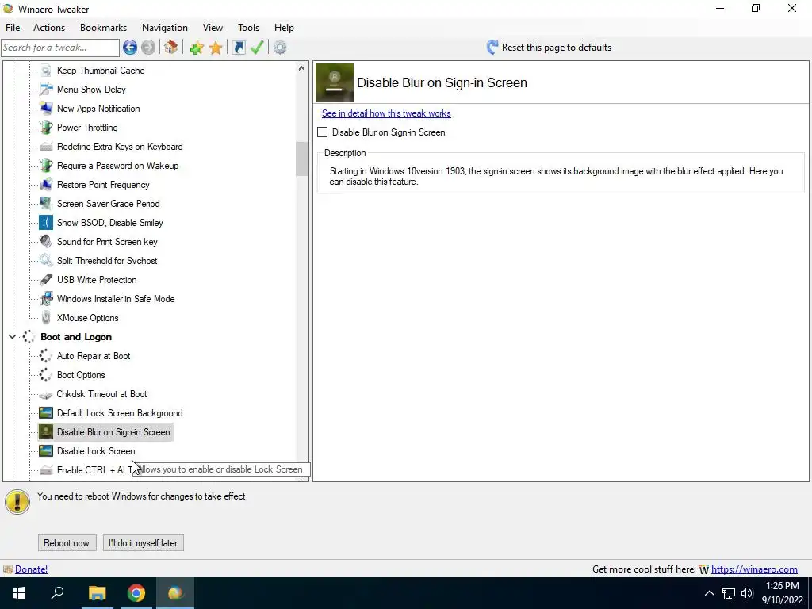Open File Explorer from the taskbar
812x609 pixels.
(97, 593)
